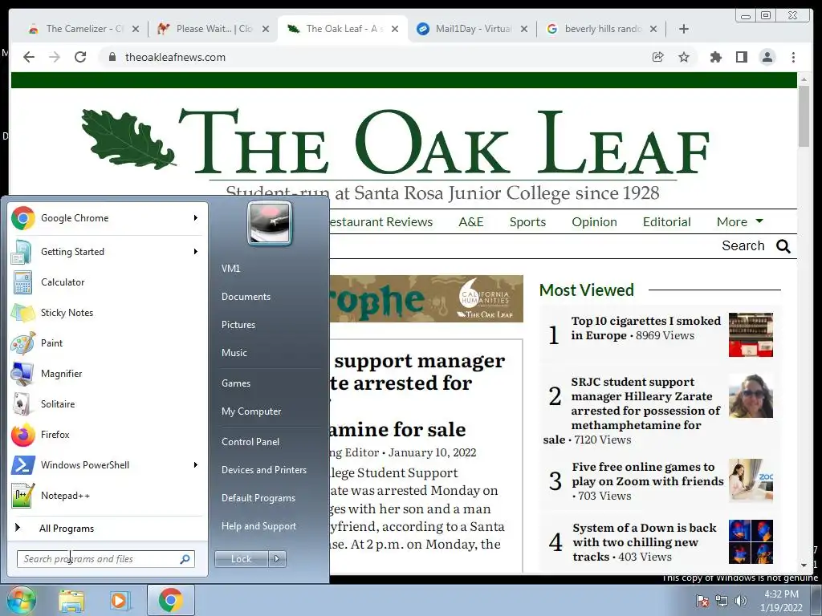Click the address bar URL
The image size is (822, 616).
[175, 57]
